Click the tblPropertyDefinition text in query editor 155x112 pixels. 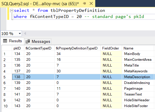pyautogui.click(x=78, y=10)
